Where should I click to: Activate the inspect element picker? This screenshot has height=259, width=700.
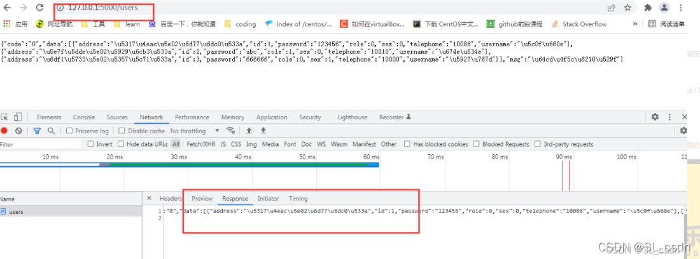click(4, 117)
